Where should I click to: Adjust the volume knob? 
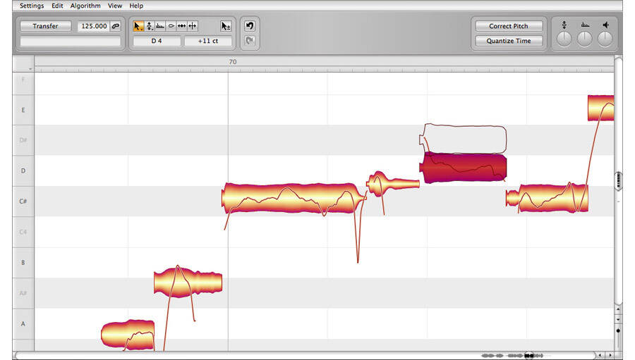pyautogui.click(x=605, y=39)
